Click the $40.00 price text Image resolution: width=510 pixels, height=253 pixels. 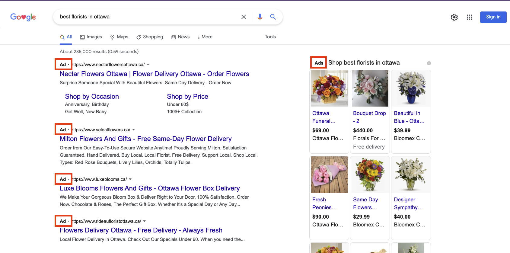tap(402, 217)
